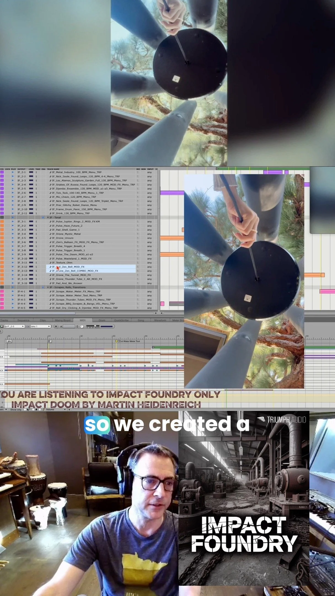Collapse IF - Scrapes, Rolls, Transitions folder
The width and height of the screenshot is (335, 596).
48,287
